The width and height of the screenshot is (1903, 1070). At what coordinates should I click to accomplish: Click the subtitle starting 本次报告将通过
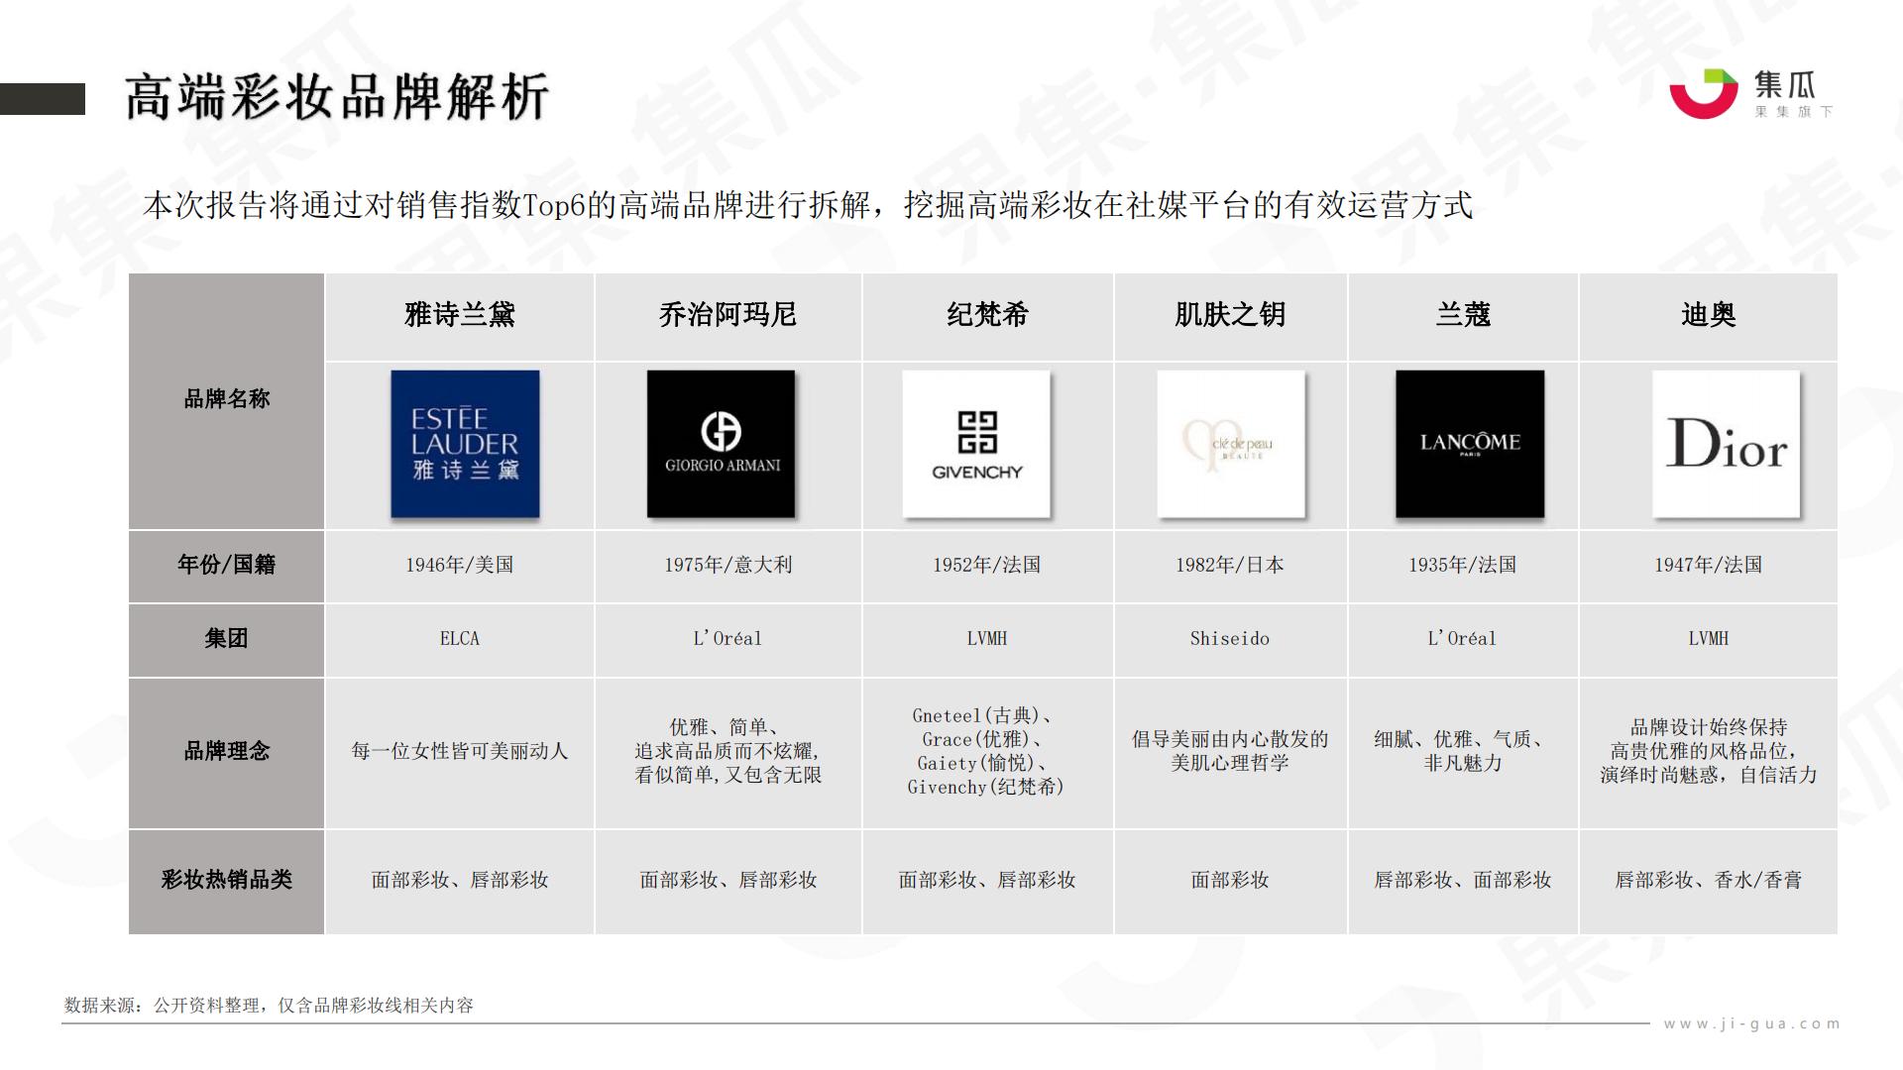808,205
